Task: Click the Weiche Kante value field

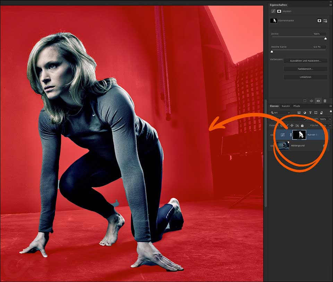Action: pyautogui.click(x=319, y=47)
